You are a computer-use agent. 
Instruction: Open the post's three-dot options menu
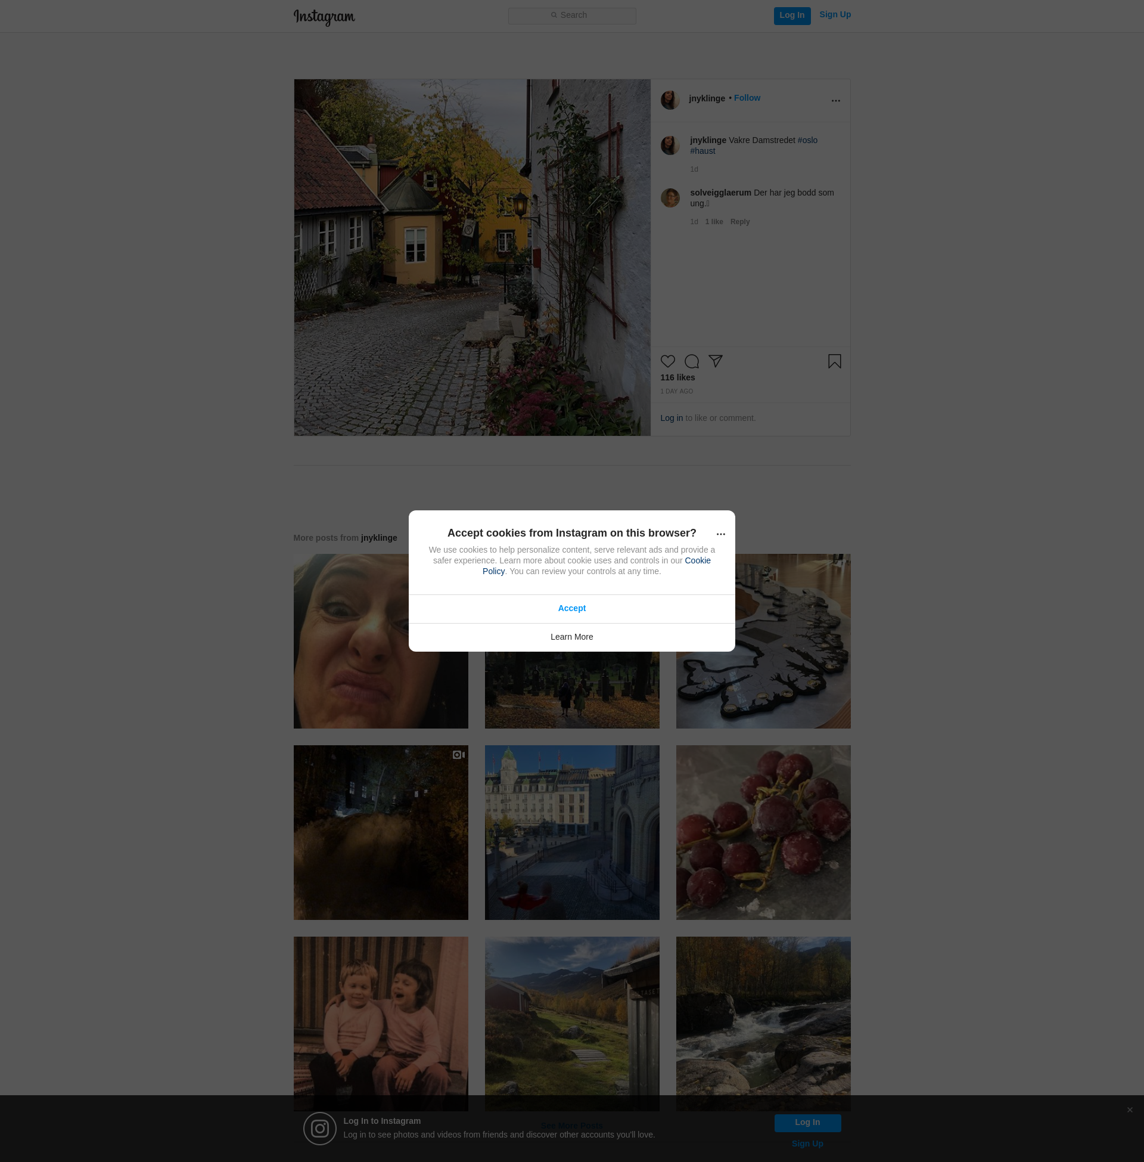(835, 101)
